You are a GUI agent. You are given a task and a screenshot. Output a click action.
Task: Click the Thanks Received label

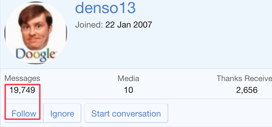coord(244,78)
